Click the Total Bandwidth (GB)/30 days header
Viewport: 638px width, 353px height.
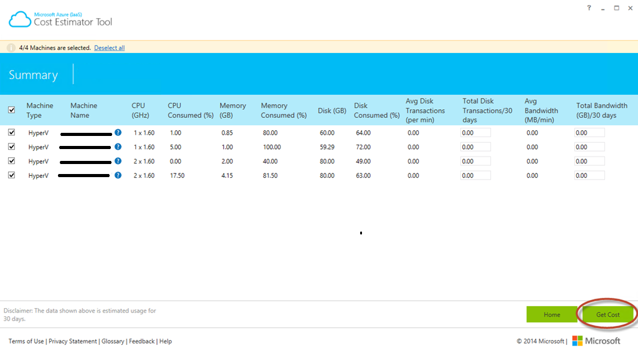(x=602, y=110)
